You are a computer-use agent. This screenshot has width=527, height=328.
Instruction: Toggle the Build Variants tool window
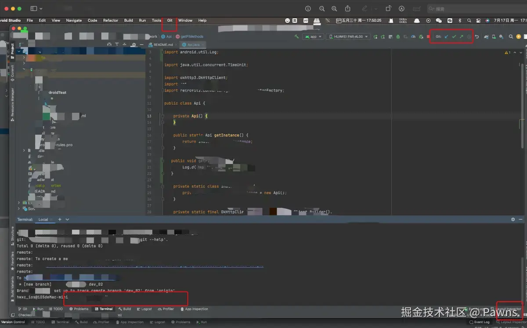click(12, 288)
